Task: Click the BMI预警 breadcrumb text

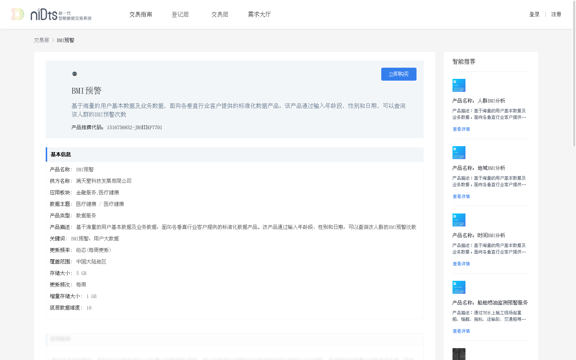Action: pos(66,40)
